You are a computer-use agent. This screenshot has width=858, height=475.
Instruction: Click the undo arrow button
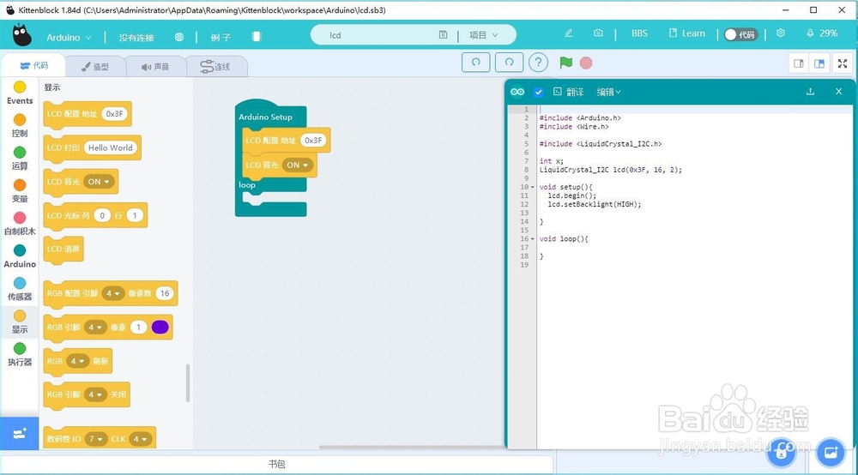(475, 63)
